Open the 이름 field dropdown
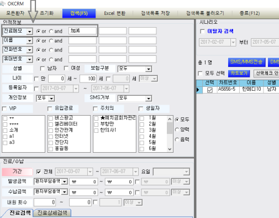This screenshot has height=218, width=279. tap(29, 41)
